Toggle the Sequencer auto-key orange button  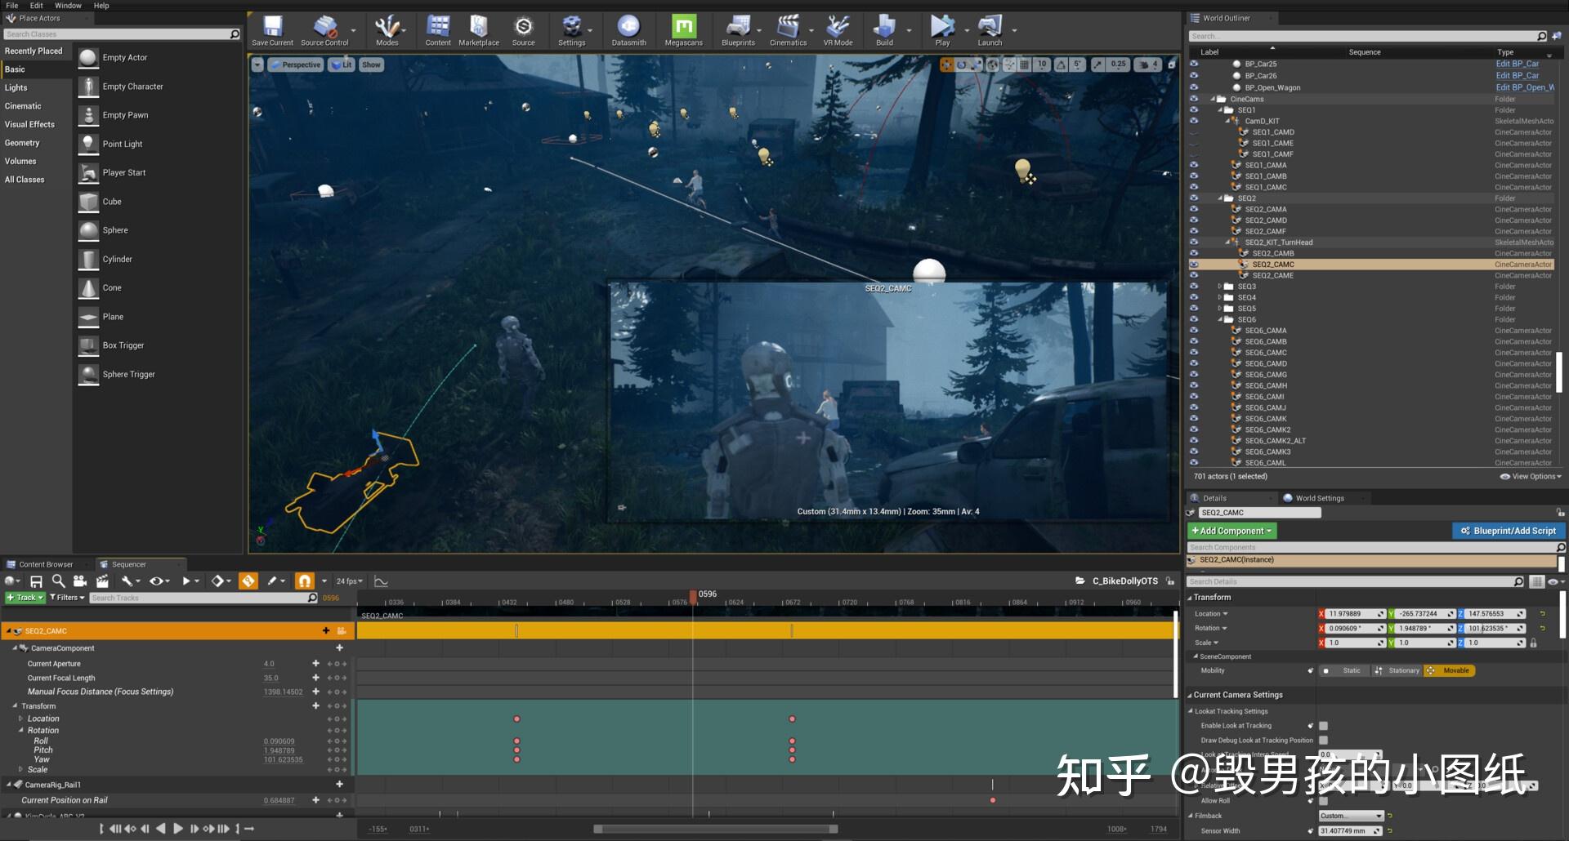point(248,581)
